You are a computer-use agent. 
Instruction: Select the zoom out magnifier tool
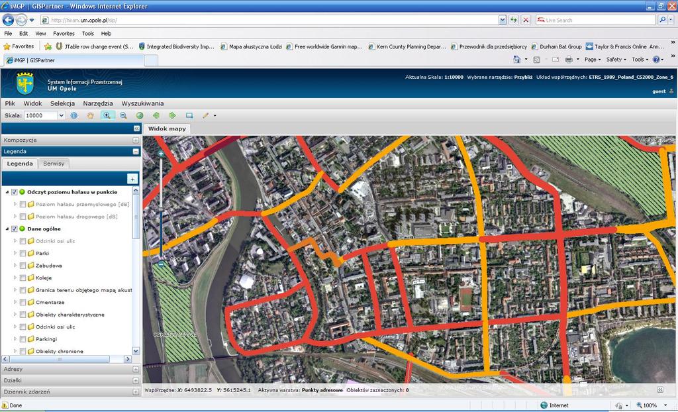pyautogui.click(x=123, y=115)
